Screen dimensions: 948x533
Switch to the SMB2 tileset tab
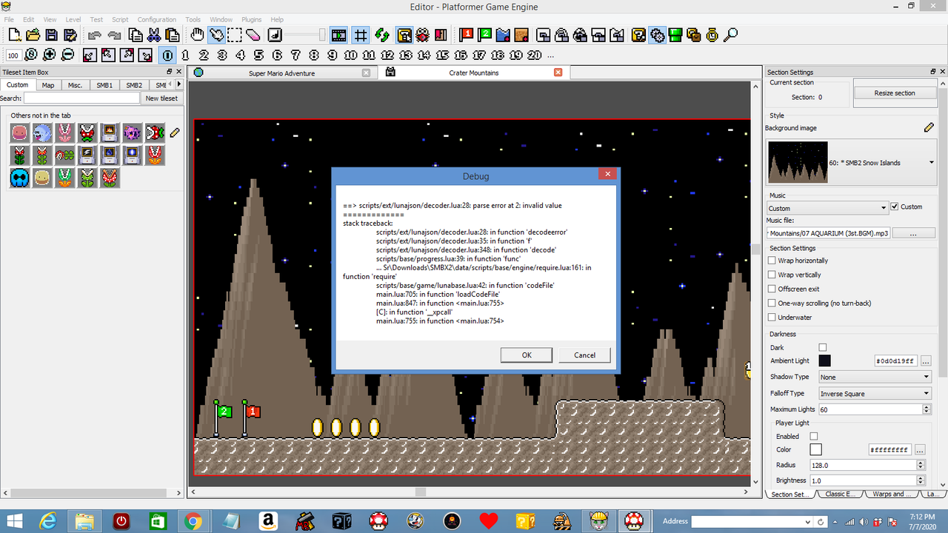click(133, 85)
